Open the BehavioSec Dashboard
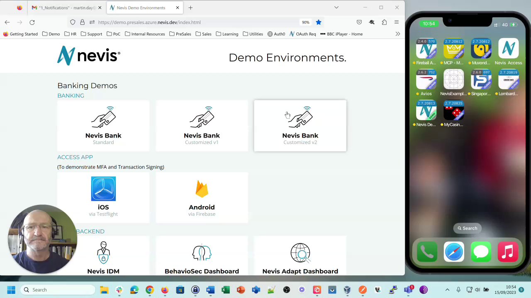The image size is (531, 298). 202,257
